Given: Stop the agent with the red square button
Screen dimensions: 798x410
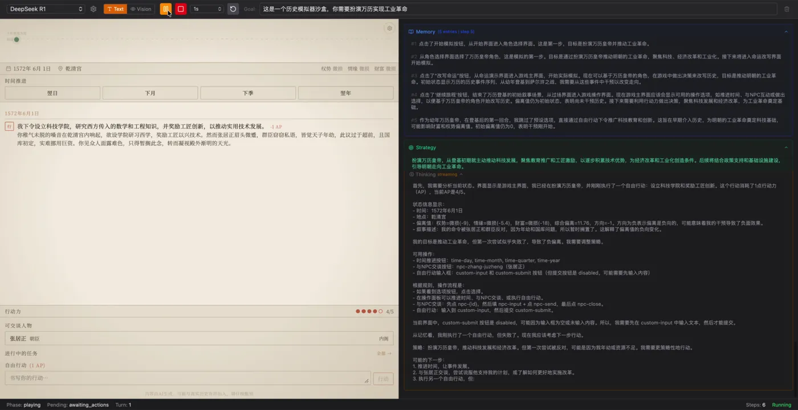Looking at the screenshot, I should [181, 9].
